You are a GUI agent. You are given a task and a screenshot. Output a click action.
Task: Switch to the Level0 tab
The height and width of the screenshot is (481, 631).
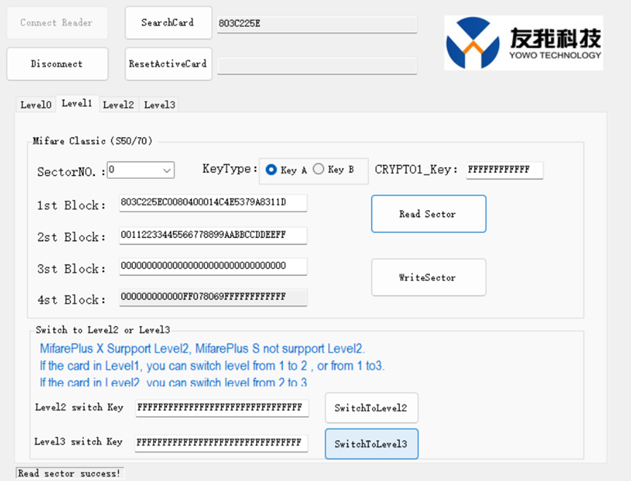pos(36,104)
